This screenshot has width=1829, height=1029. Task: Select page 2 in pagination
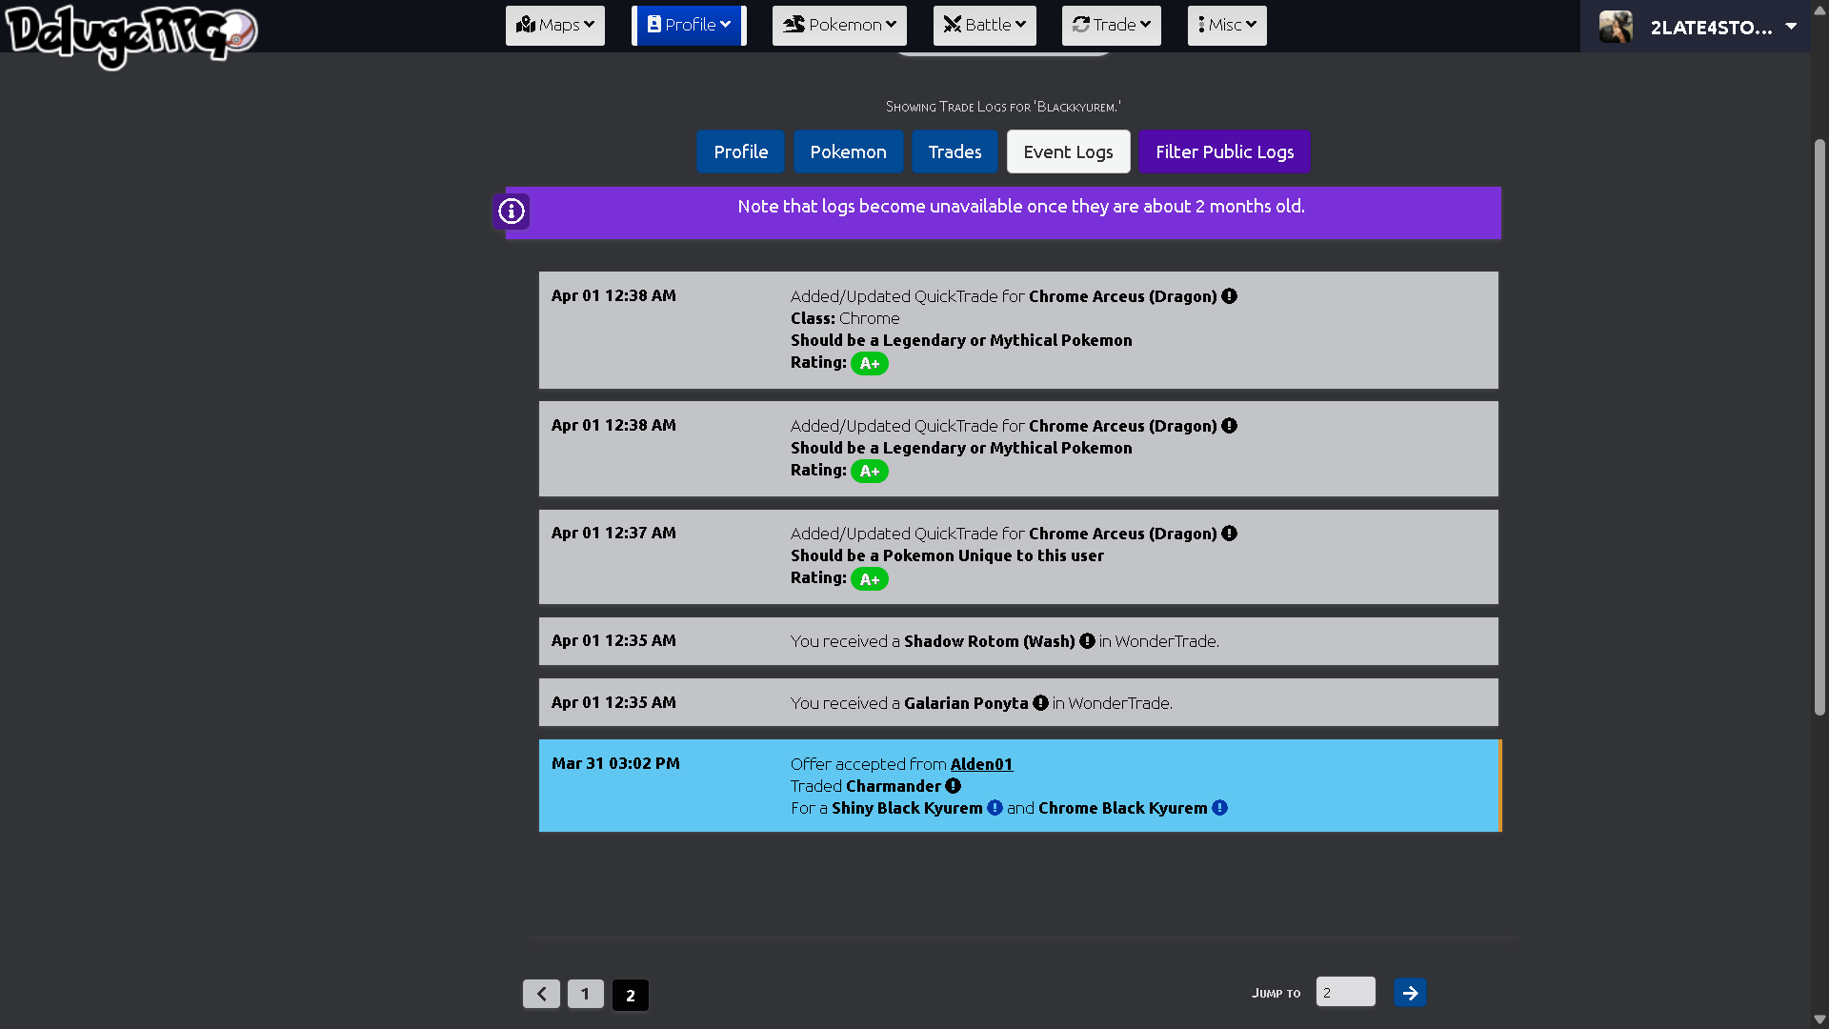(x=631, y=995)
